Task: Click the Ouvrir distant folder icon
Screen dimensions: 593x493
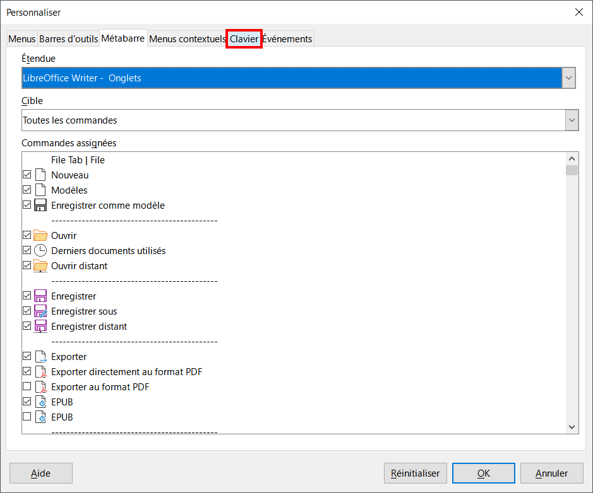Action: tap(40, 266)
